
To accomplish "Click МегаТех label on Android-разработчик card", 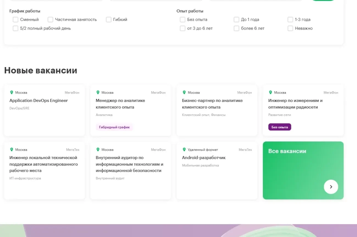I will point(245,150).
